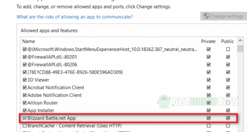Uncheck Private for StartMenuExperienceHost entry
The width and height of the screenshot is (247, 132).
[209, 49]
